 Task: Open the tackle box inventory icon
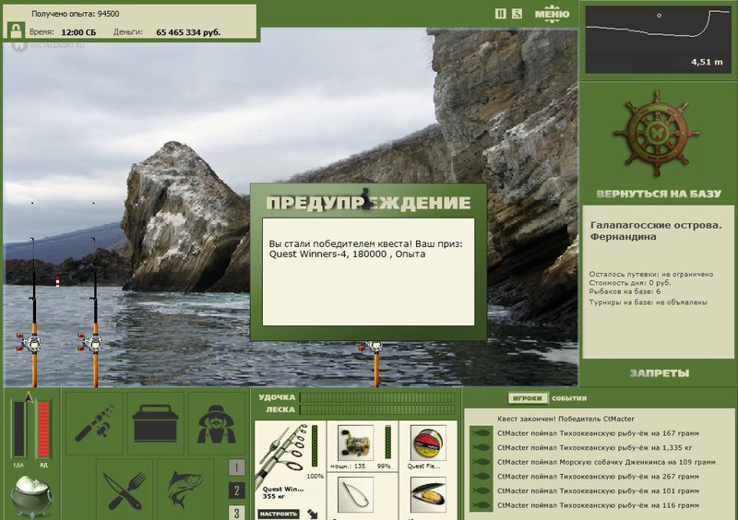[x=155, y=423]
